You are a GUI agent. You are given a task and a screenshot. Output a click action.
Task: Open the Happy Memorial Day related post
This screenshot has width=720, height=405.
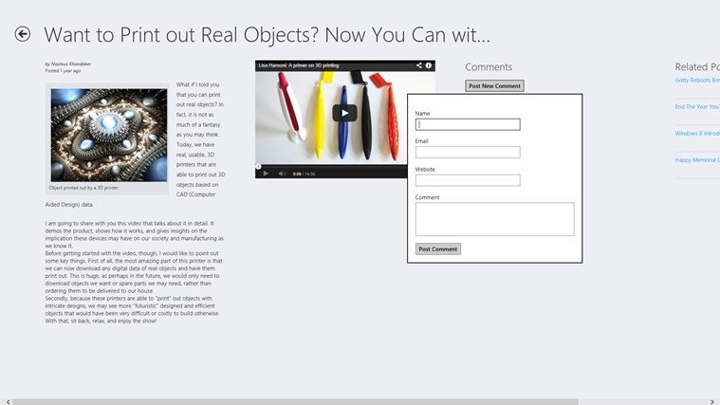coord(697,160)
